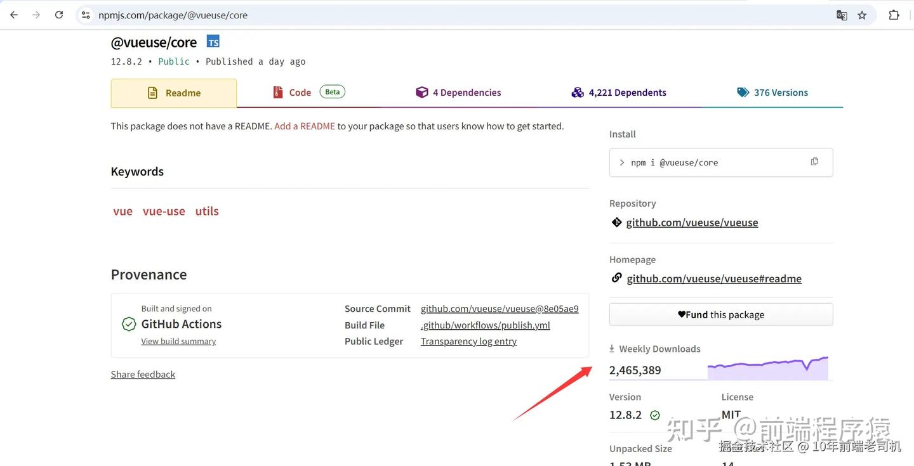Viewport: 914px width, 466px height.
Task: Open the site information icon in address bar
Action: point(86,15)
